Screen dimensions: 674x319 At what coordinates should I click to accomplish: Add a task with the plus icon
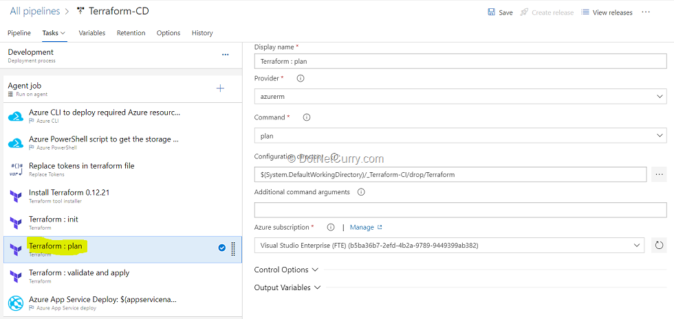click(220, 88)
